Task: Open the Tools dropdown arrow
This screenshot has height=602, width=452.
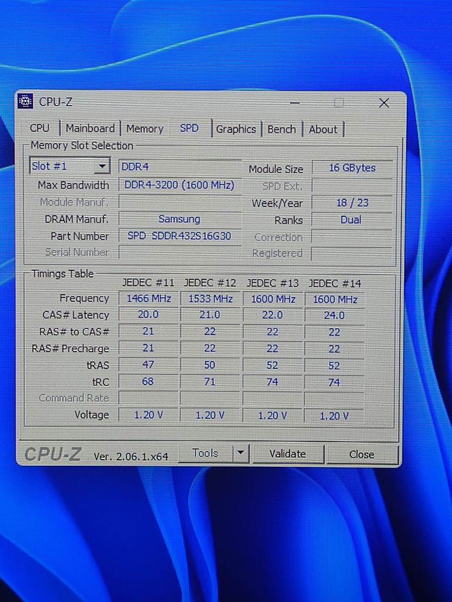Action: (241, 453)
